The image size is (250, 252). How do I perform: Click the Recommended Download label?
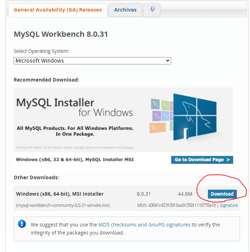47,80
